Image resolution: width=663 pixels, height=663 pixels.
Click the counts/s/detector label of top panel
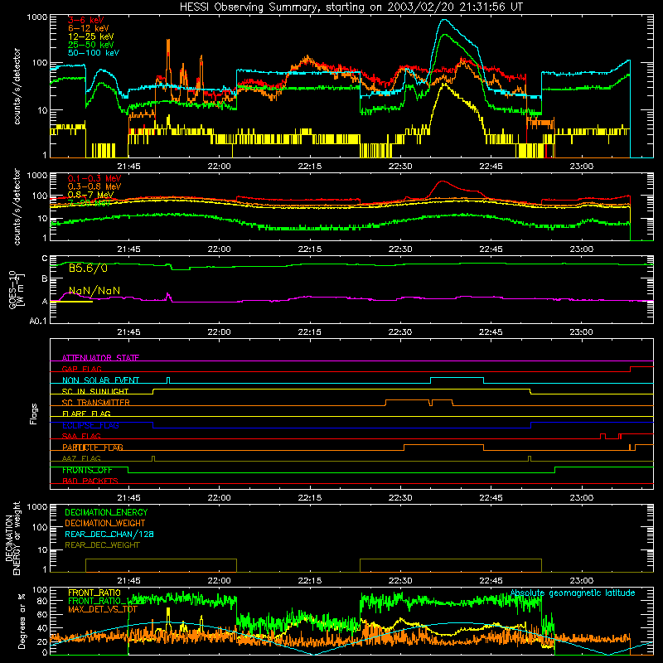17,86
